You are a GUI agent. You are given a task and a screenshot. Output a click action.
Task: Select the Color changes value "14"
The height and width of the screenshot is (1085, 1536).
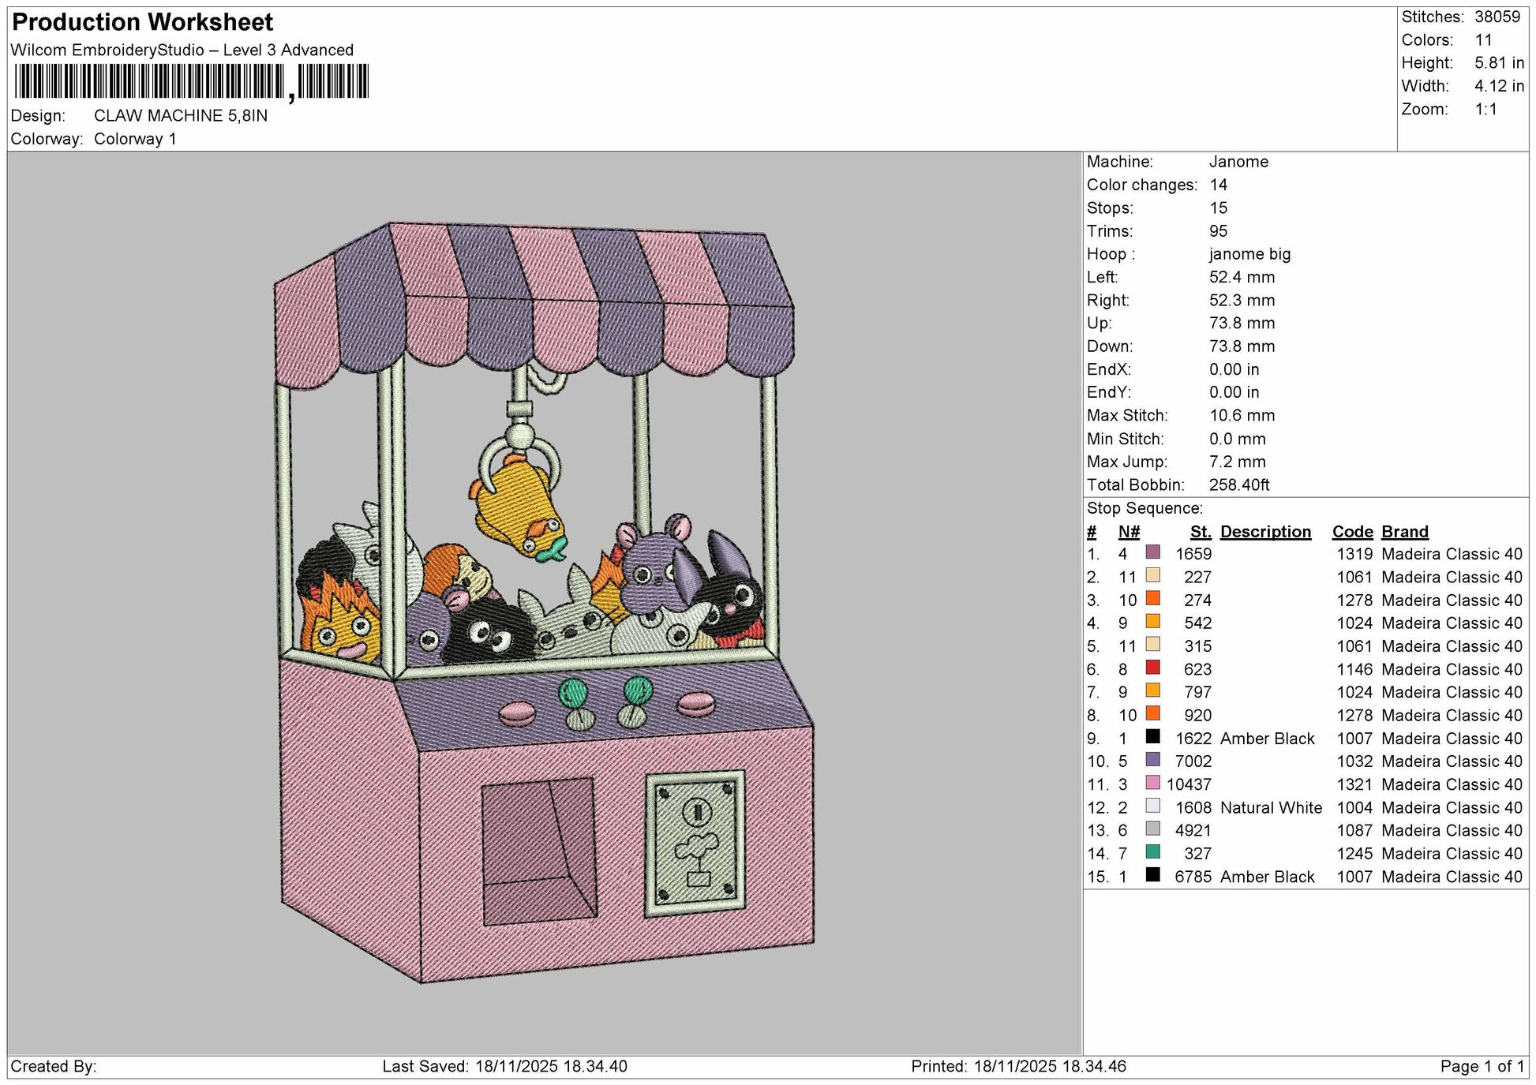click(1219, 185)
